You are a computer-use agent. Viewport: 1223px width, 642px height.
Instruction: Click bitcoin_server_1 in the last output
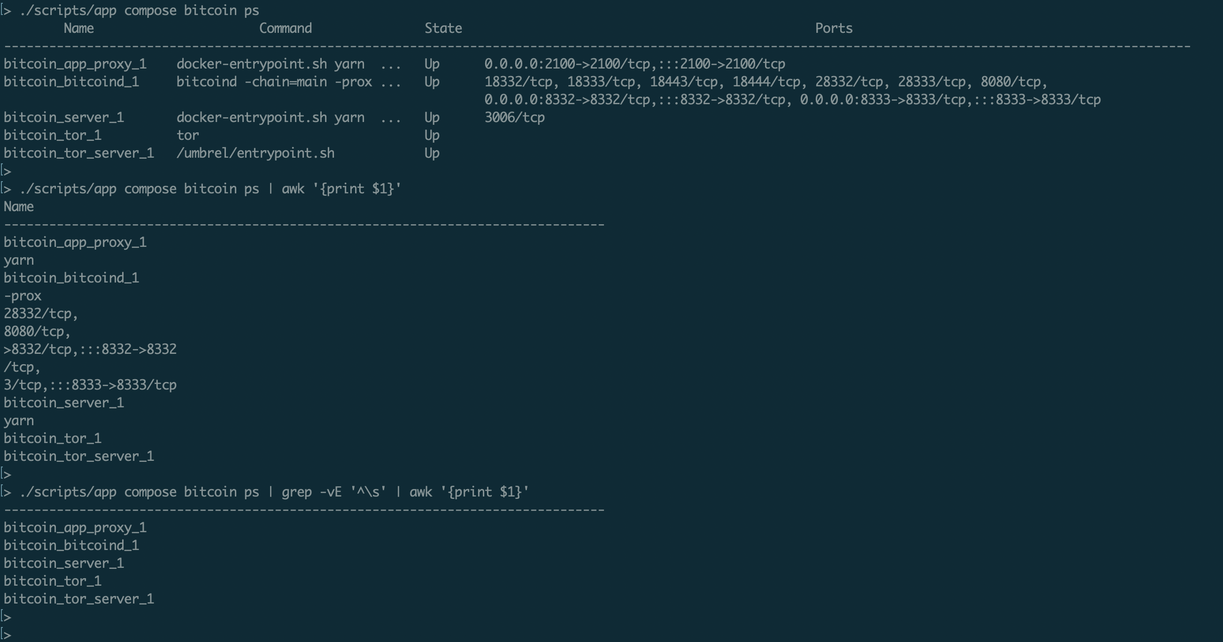click(x=63, y=563)
